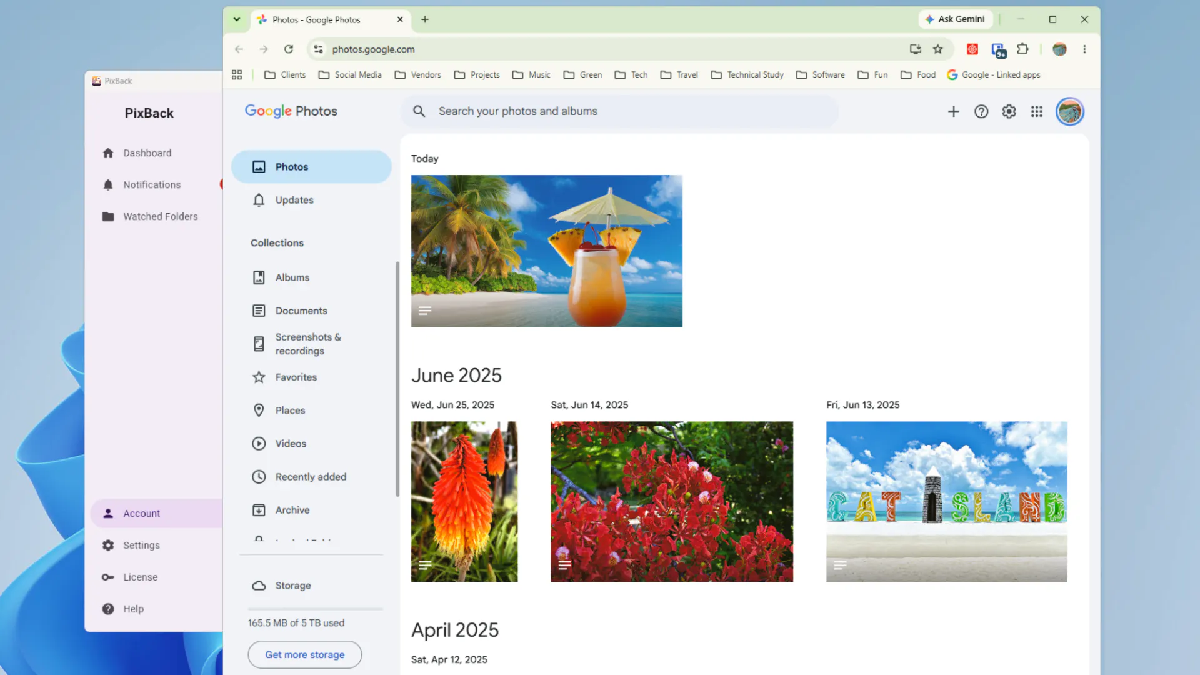This screenshot has height=675, width=1200.
Task: Open the Create plus icon in Google Photos
Action: click(x=953, y=112)
